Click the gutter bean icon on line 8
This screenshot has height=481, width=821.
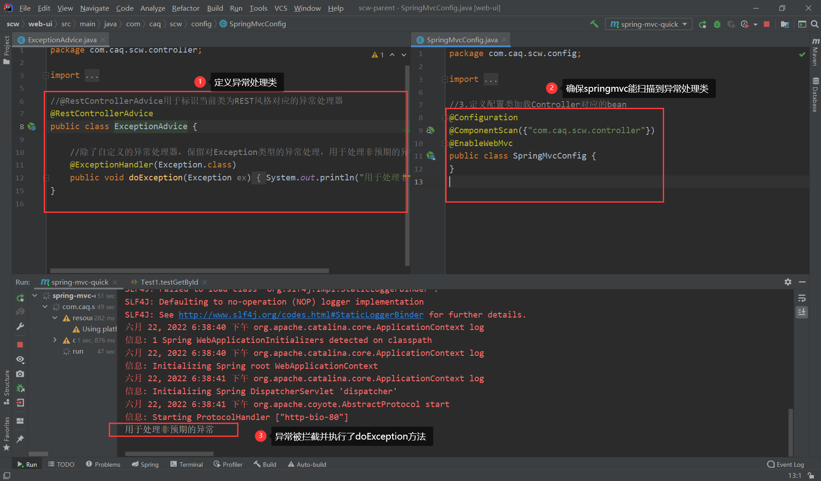(x=32, y=126)
